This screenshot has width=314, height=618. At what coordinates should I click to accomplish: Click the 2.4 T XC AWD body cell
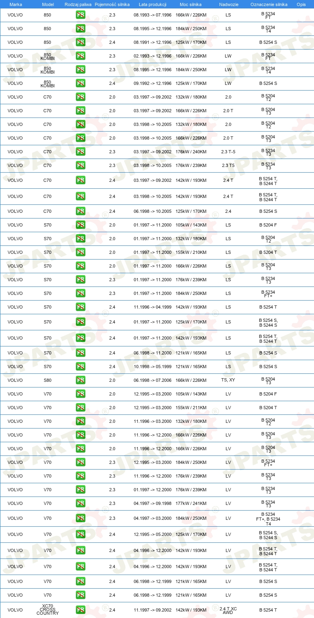(x=228, y=610)
